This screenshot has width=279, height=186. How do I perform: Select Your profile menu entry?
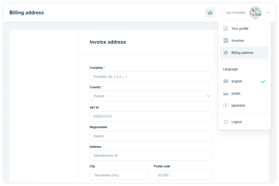click(244, 28)
